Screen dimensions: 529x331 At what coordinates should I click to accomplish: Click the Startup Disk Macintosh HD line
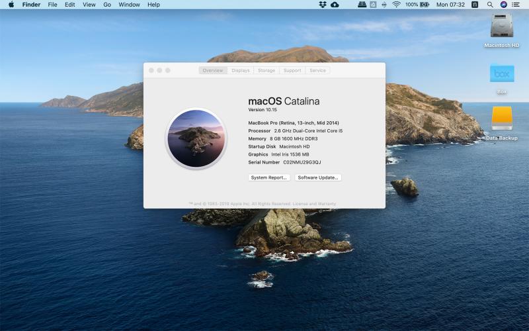pos(279,146)
